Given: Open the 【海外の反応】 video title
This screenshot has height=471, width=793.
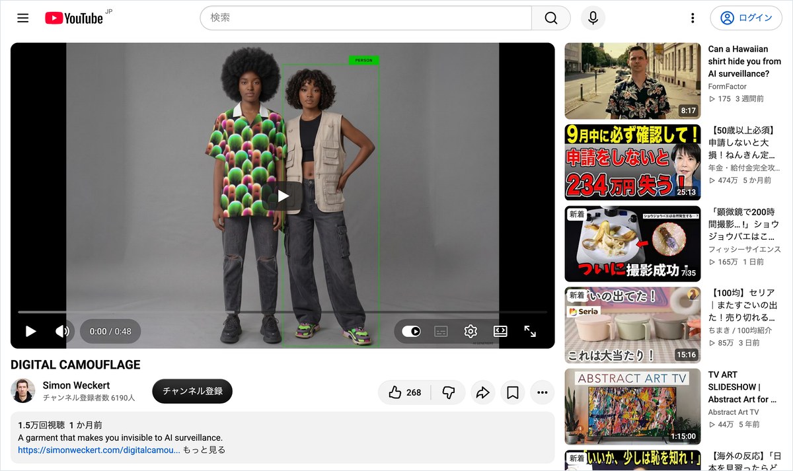Looking at the screenshot, I should [744, 460].
